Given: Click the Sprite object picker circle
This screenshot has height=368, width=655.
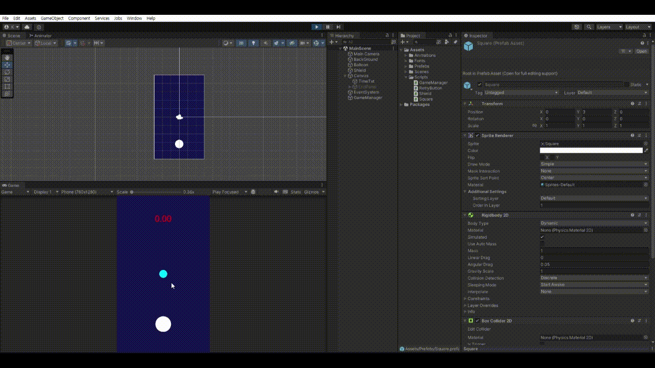Looking at the screenshot, I should pyautogui.click(x=646, y=144).
